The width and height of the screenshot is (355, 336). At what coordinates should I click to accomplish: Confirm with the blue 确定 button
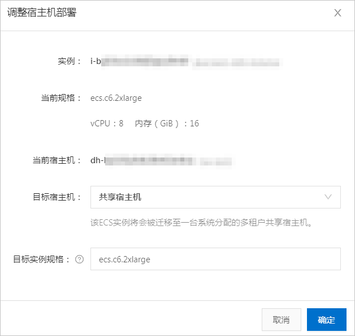click(x=327, y=320)
